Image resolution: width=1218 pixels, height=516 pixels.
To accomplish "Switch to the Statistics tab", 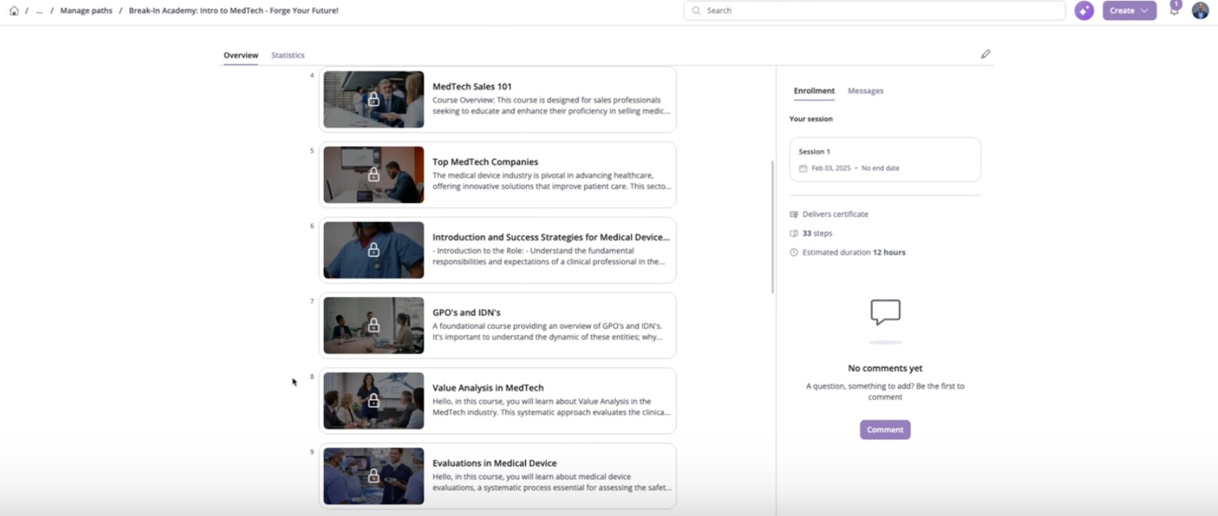I will tap(287, 55).
